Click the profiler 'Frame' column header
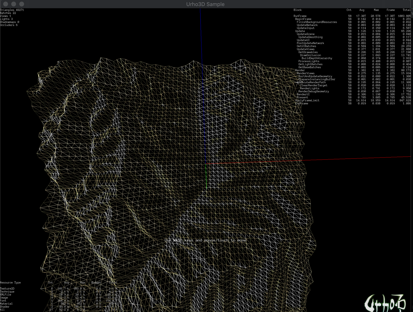 pyautogui.click(x=391, y=10)
